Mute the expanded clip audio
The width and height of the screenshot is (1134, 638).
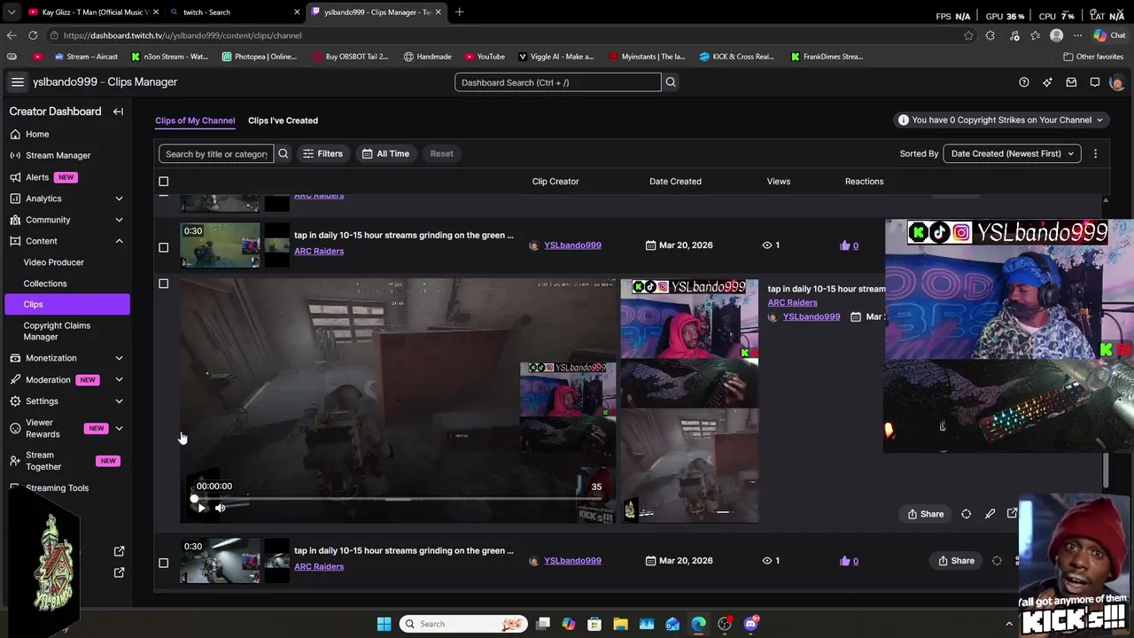point(221,508)
